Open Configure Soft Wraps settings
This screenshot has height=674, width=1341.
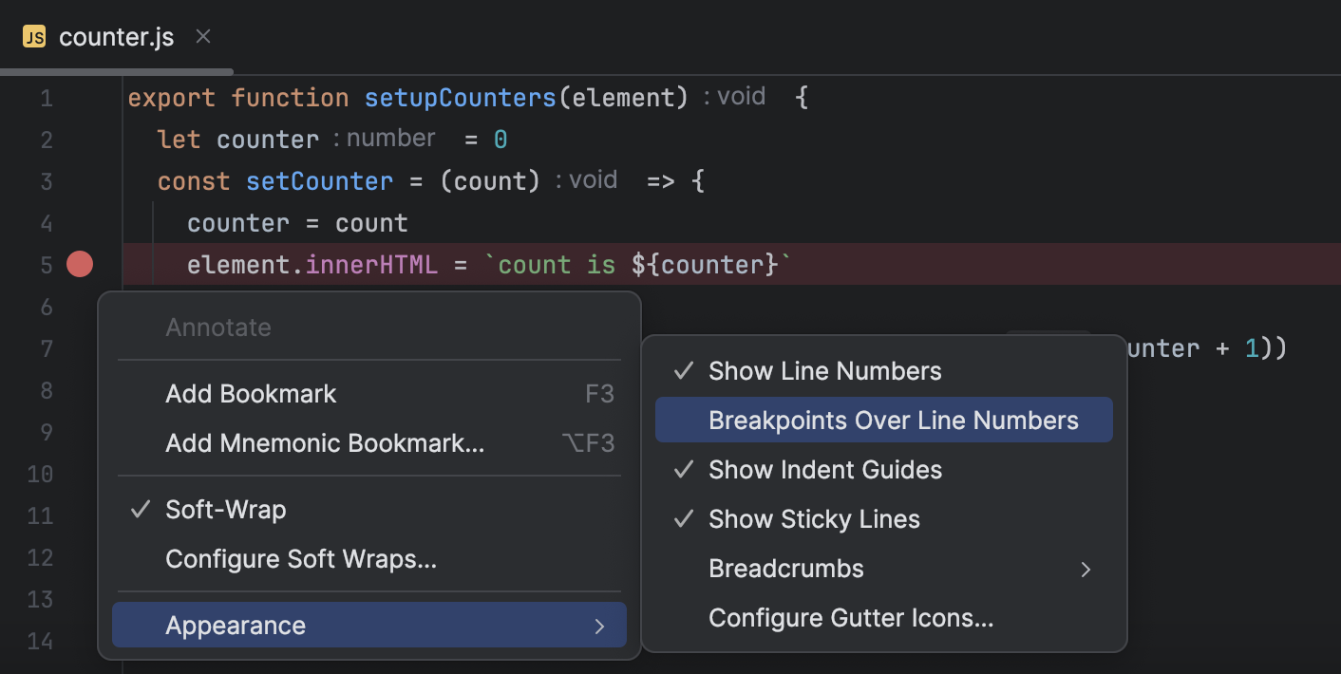pyautogui.click(x=300, y=560)
